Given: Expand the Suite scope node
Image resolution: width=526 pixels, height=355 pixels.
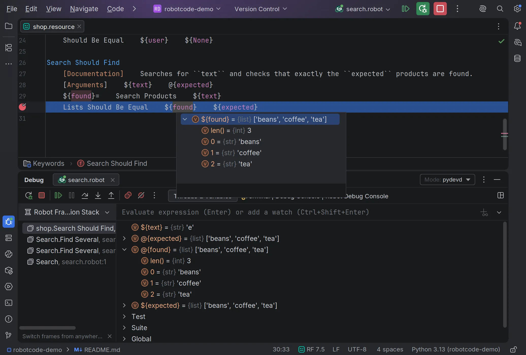Looking at the screenshot, I should [x=124, y=328].
